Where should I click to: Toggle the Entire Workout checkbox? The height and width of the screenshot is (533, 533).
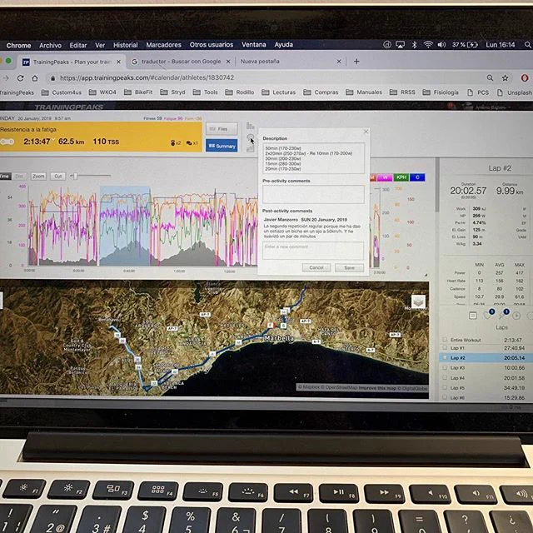point(445,339)
